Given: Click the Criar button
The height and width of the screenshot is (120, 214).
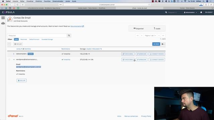Looking at the screenshot, I should 156,44.
